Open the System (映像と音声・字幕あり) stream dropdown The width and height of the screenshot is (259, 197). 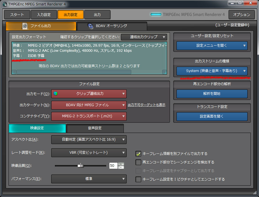pyautogui.click(x=212, y=71)
